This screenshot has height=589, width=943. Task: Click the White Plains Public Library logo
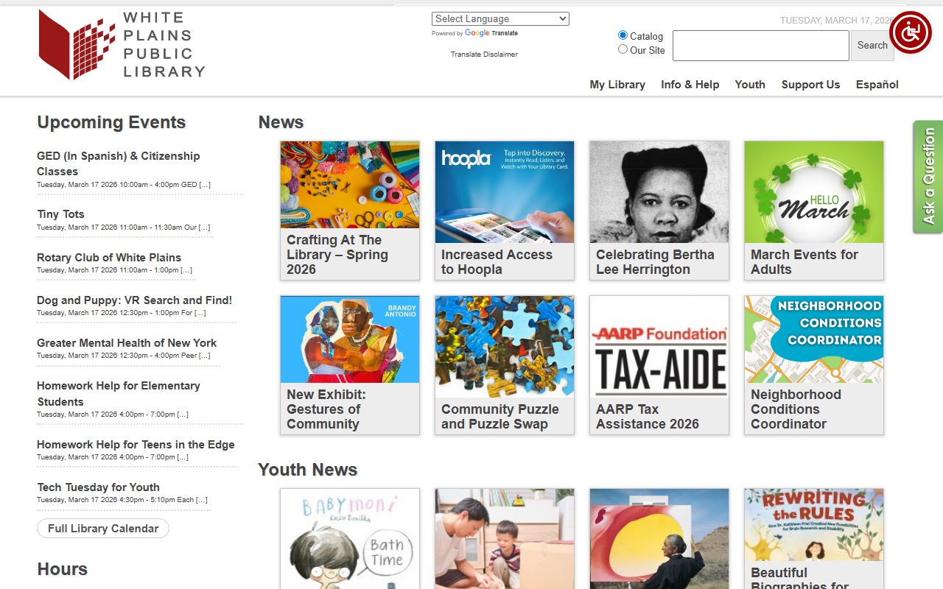coord(122,45)
